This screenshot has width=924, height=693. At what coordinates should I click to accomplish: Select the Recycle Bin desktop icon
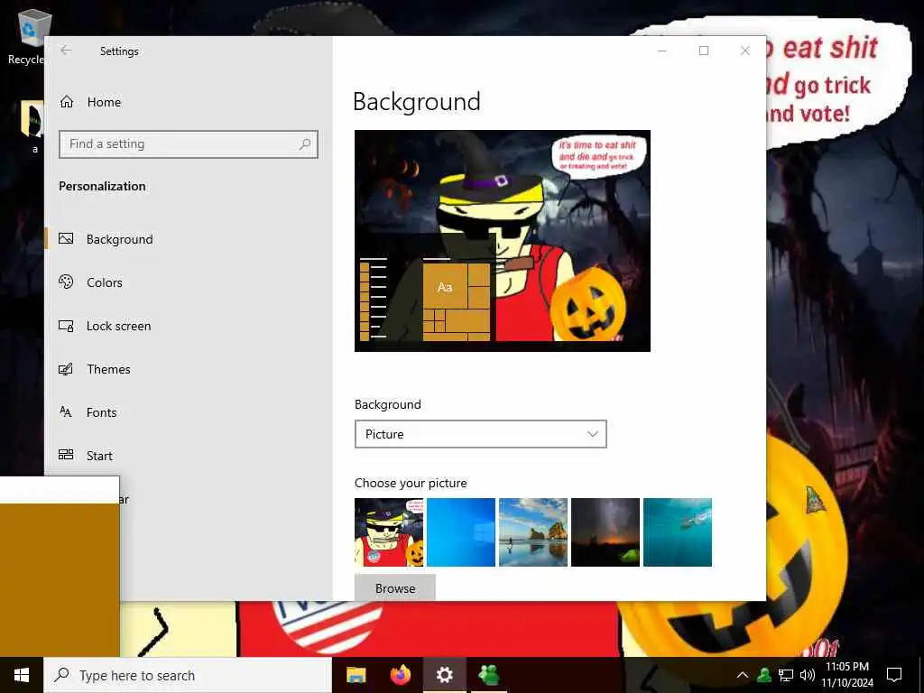pos(26,36)
